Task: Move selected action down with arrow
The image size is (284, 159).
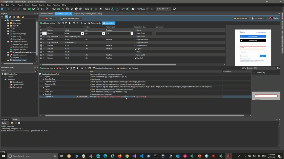Action: tap(85, 23)
